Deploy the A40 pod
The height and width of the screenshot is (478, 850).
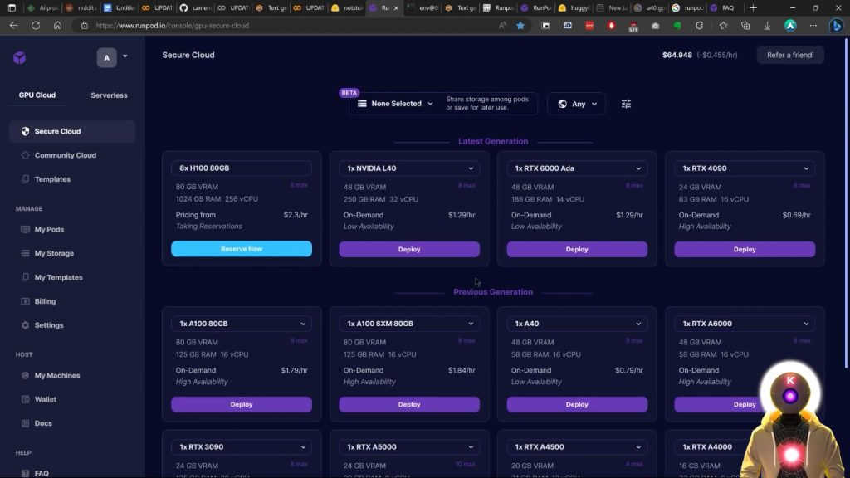pos(577,404)
